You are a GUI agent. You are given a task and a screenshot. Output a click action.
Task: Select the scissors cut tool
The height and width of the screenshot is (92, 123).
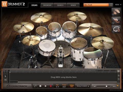tap(5, 80)
